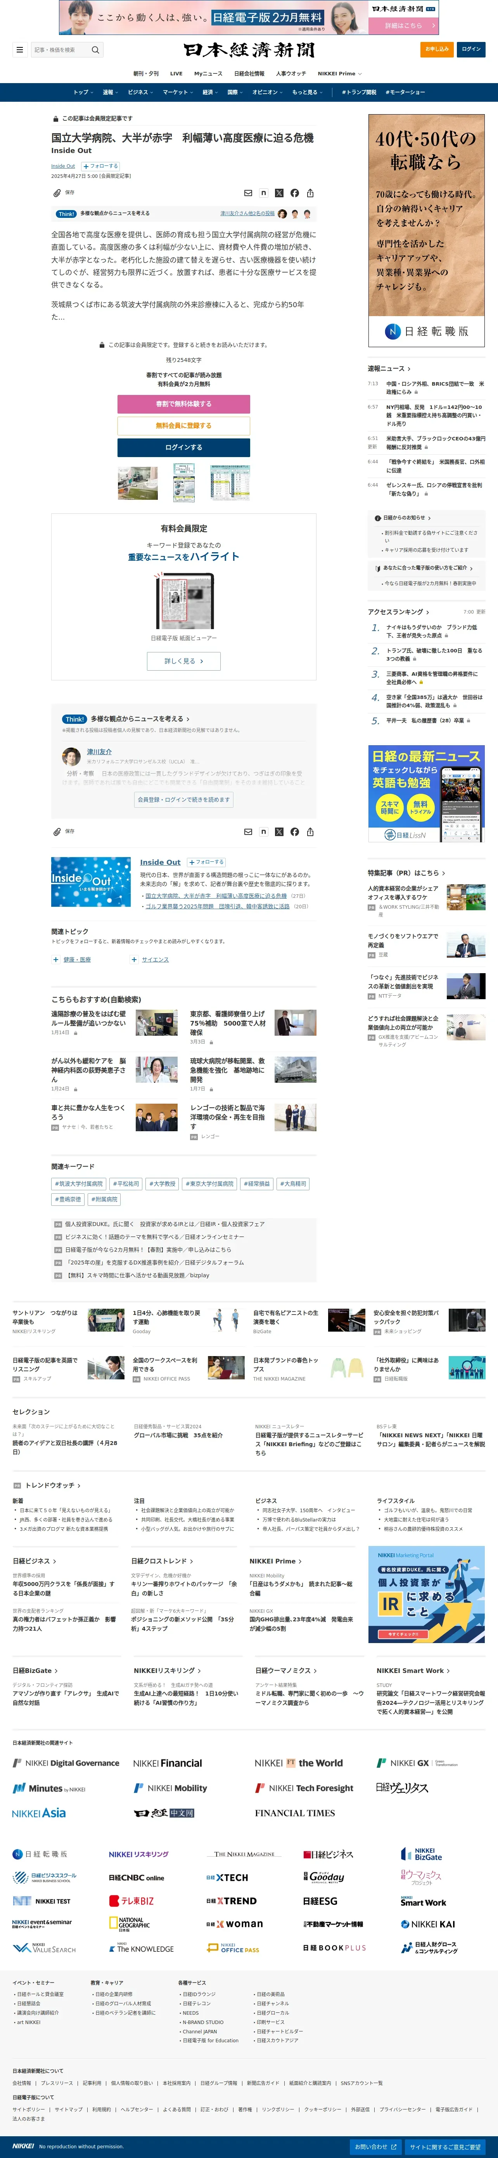Open LIVE in the top menu
Screen dimensions: 498x2158
point(176,74)
